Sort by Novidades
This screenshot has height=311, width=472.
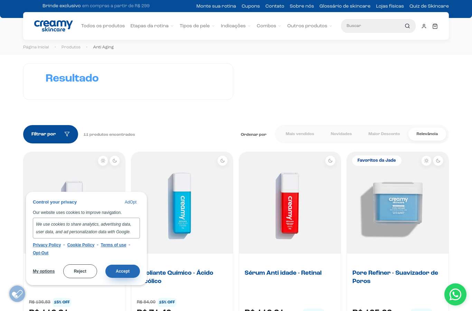tap(341, 134)
